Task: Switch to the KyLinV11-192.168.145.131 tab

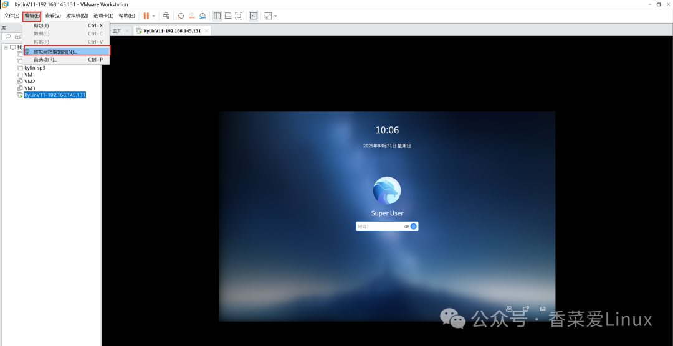Action: pos(172,31)
